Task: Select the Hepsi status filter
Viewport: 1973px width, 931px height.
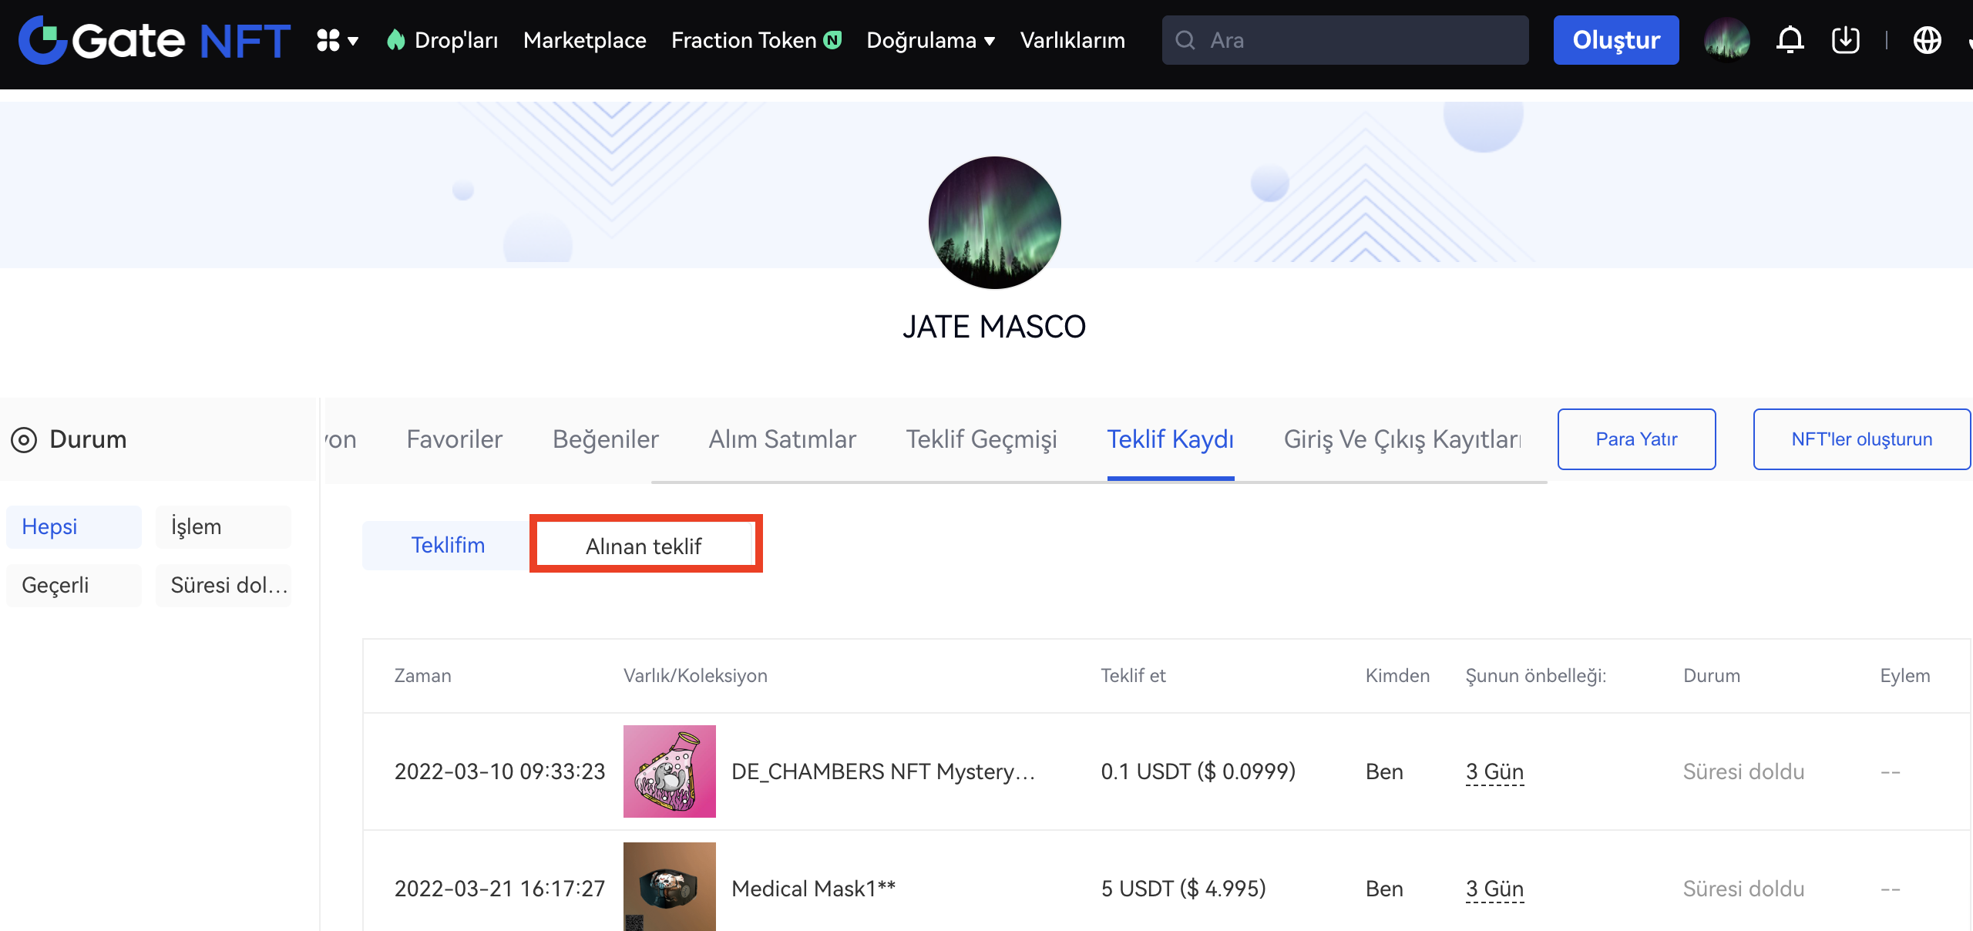Action: (x=73, y=527)
